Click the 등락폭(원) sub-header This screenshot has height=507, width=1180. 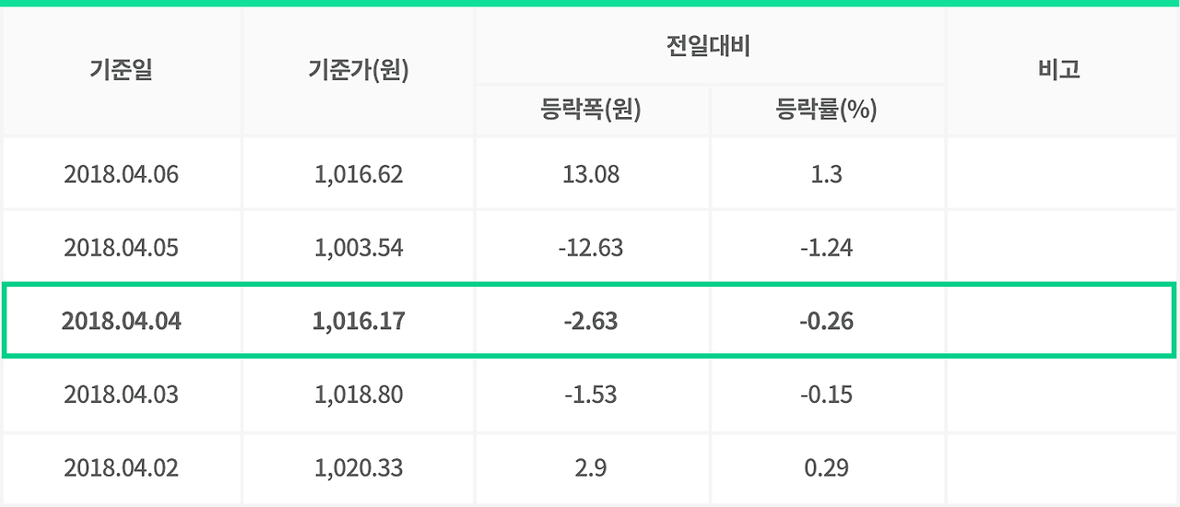[x=592, y=111]
